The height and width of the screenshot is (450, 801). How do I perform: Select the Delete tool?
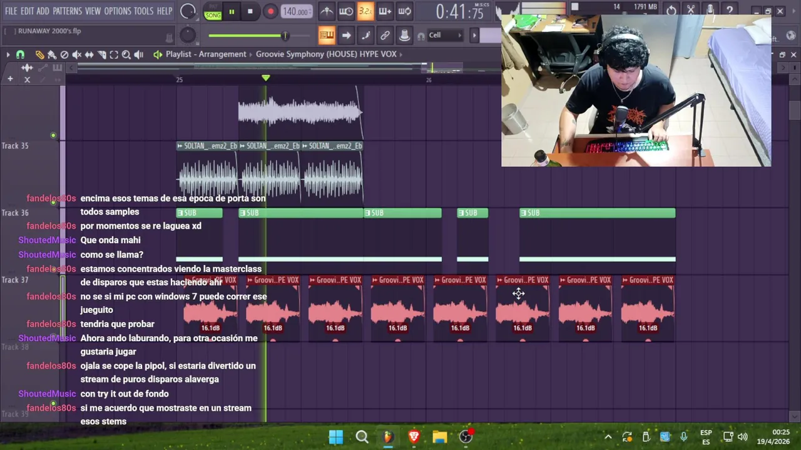pos(64,55)
